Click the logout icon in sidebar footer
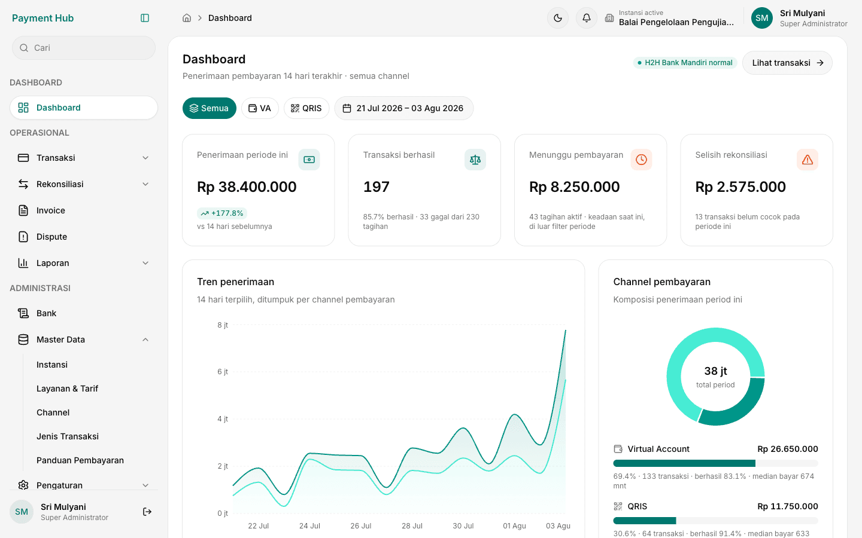This screenshot has width=862, height=538. (x=147, y=512)
